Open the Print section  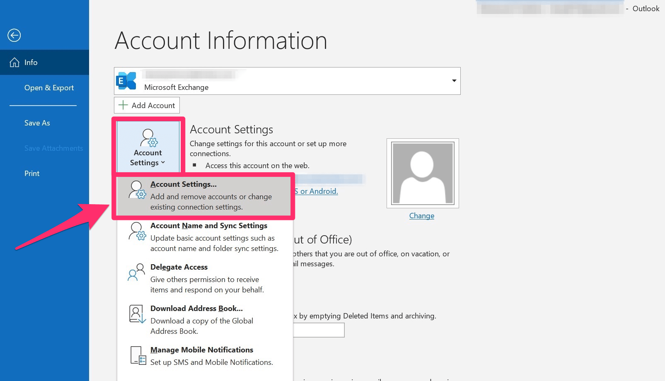pyautogui.click(x=31, y=173)
